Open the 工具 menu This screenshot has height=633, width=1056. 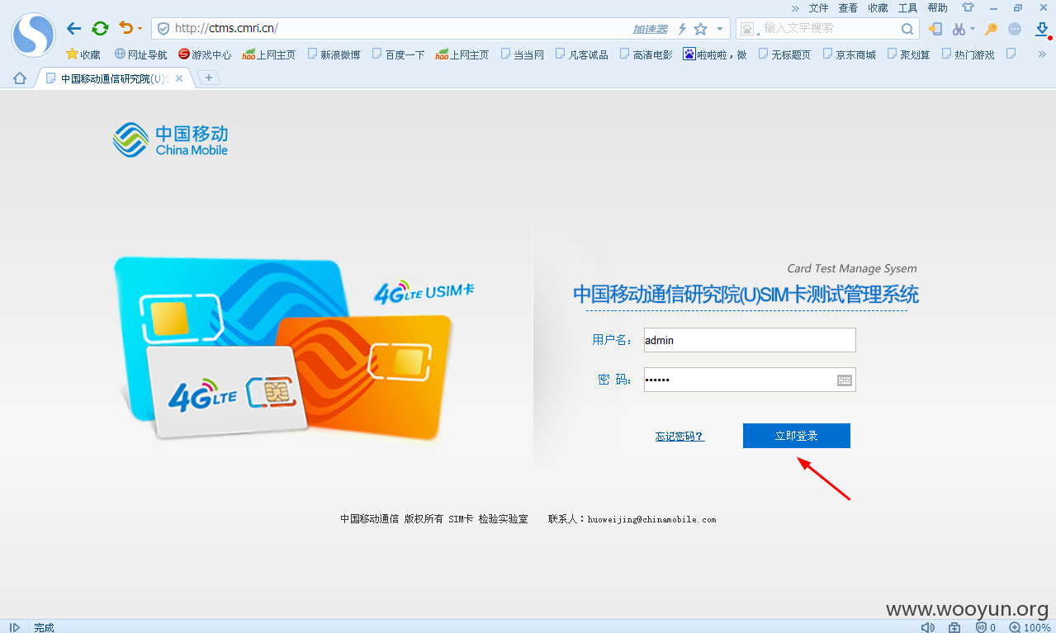point(907,7)
